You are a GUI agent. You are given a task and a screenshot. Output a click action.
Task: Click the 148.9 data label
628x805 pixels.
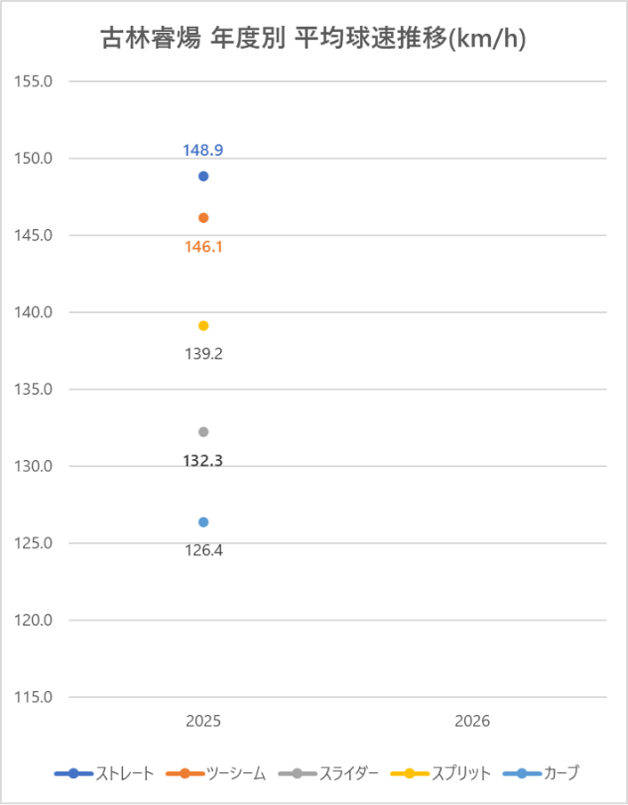point(203,151)
